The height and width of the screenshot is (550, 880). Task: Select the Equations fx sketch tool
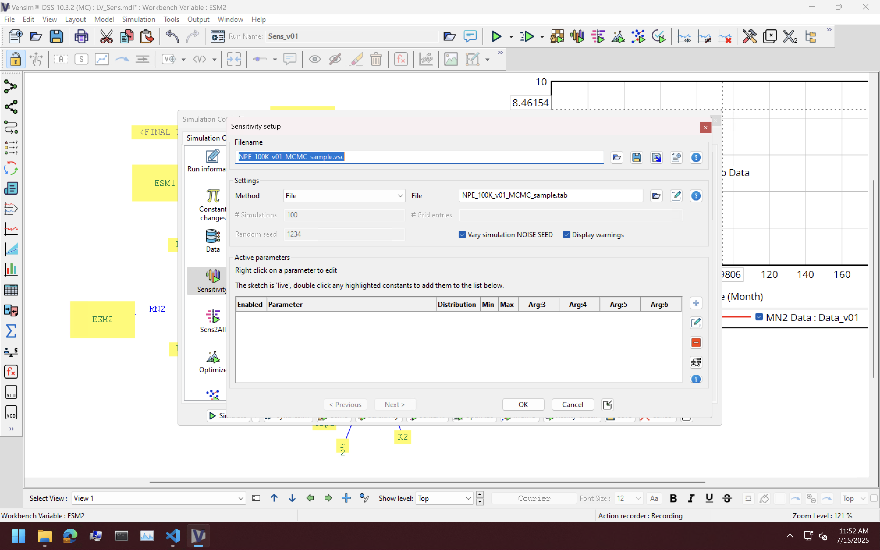(x=401, y=59)
